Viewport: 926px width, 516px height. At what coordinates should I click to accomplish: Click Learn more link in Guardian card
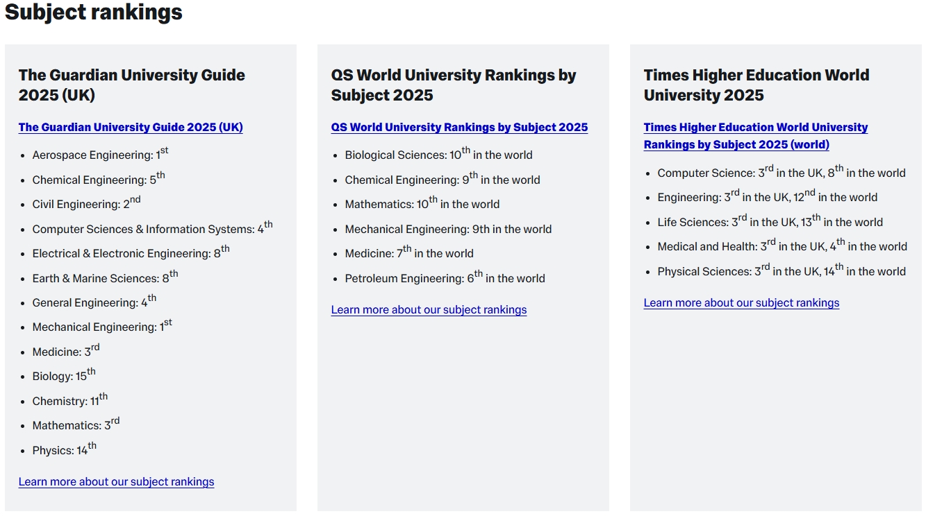point(116,481)
